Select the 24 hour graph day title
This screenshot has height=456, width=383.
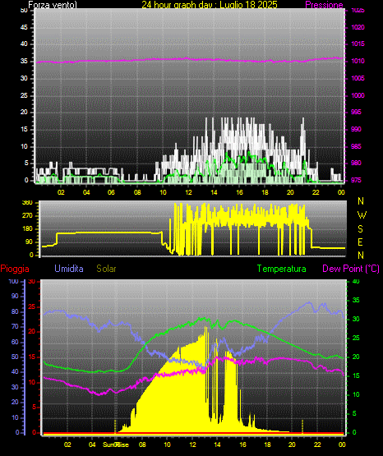(210, 5)
